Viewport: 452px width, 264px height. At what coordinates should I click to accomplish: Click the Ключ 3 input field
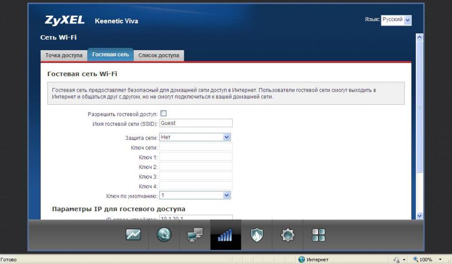pos(196,176)
